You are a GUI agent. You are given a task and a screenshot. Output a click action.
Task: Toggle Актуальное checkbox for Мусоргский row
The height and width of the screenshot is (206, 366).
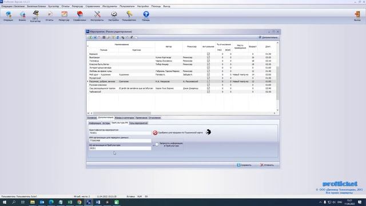pyautogui.click(x=208, y=78)
